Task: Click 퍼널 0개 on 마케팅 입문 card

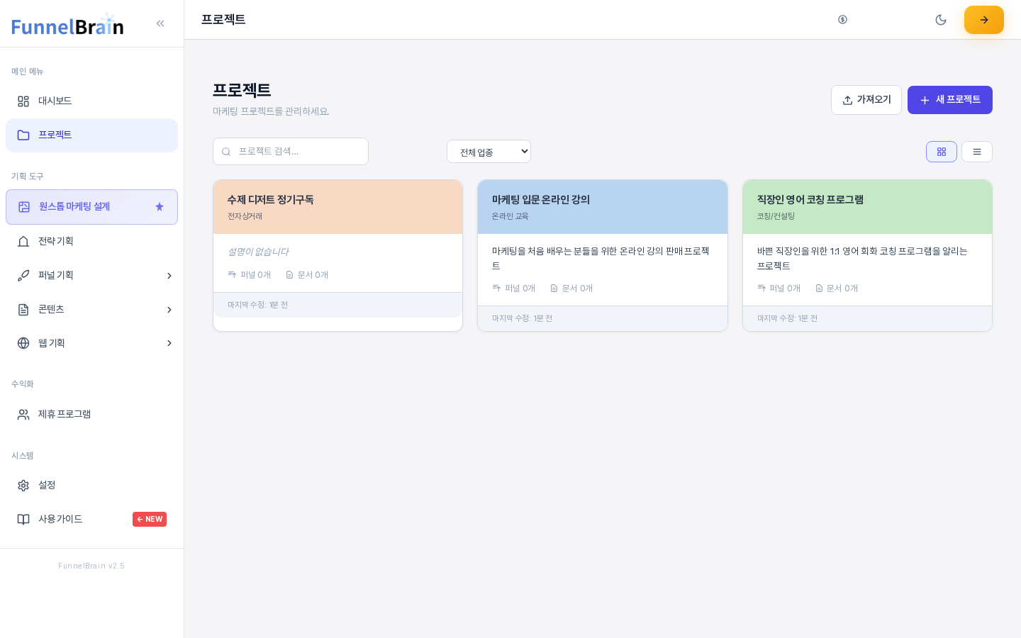Action: click(x=514, y=289)
